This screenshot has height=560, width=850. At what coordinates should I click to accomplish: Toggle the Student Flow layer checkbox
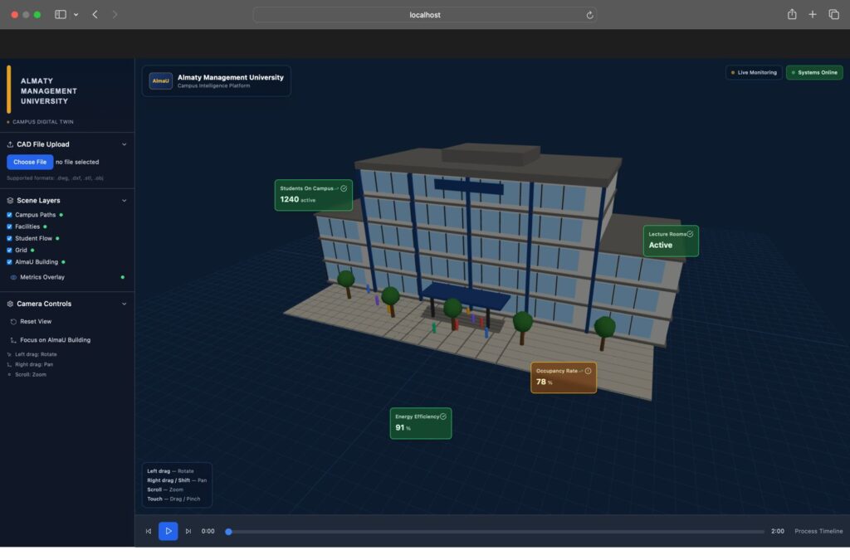(10, 238)
